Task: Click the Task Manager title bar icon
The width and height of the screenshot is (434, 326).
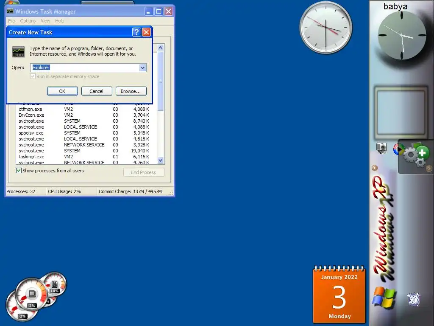Action: (10, 11)
